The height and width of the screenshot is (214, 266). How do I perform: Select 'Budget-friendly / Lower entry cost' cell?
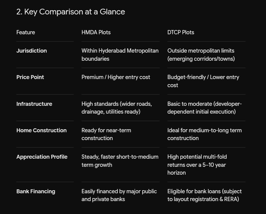tap(203, 81)
